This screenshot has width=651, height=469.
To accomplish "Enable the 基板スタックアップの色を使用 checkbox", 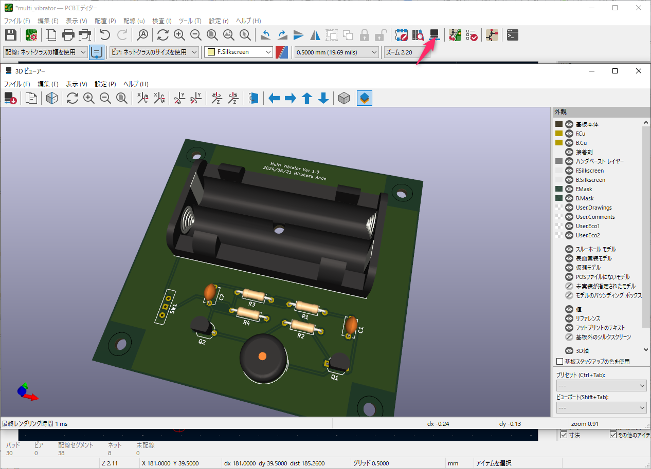I will pos(559,361).
